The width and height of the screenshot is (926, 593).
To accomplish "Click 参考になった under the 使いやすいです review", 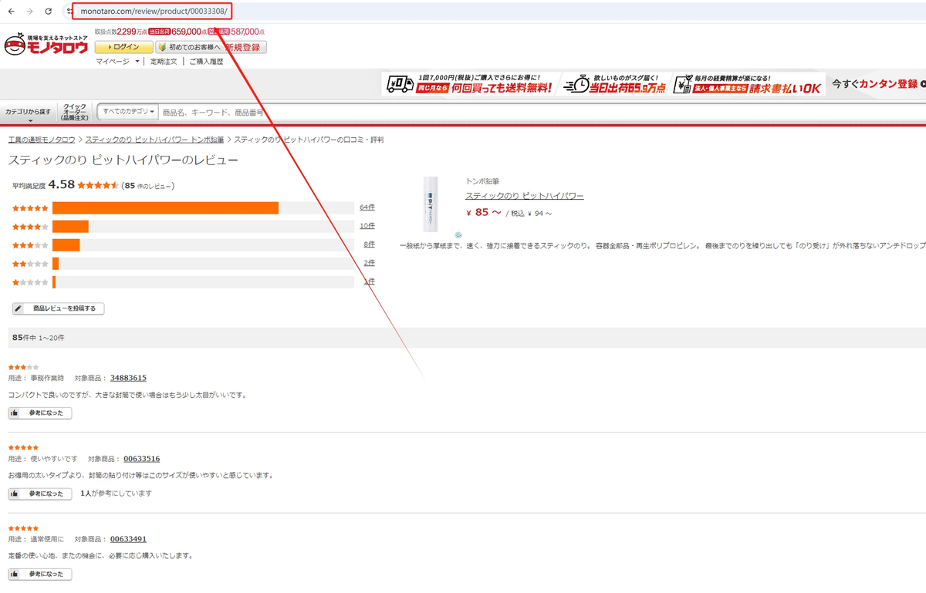I will tap(40, 494).
